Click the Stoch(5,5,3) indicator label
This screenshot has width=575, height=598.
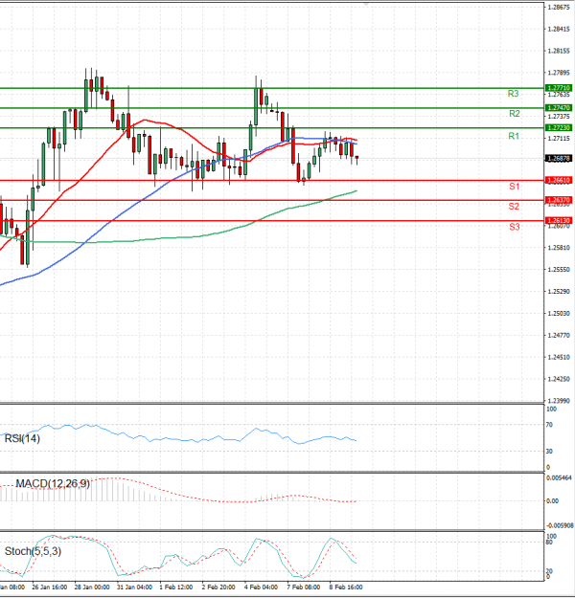click(33, 551)
